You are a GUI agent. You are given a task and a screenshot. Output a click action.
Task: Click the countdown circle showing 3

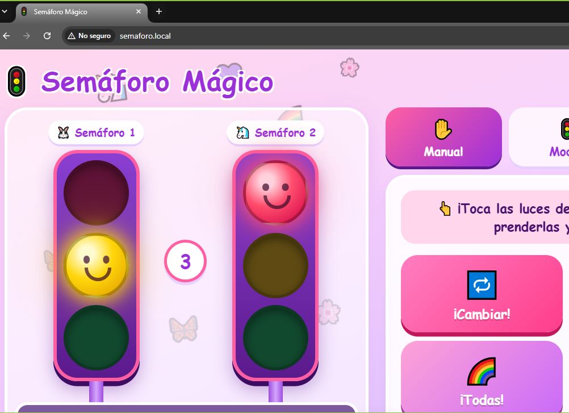point(186,261)
